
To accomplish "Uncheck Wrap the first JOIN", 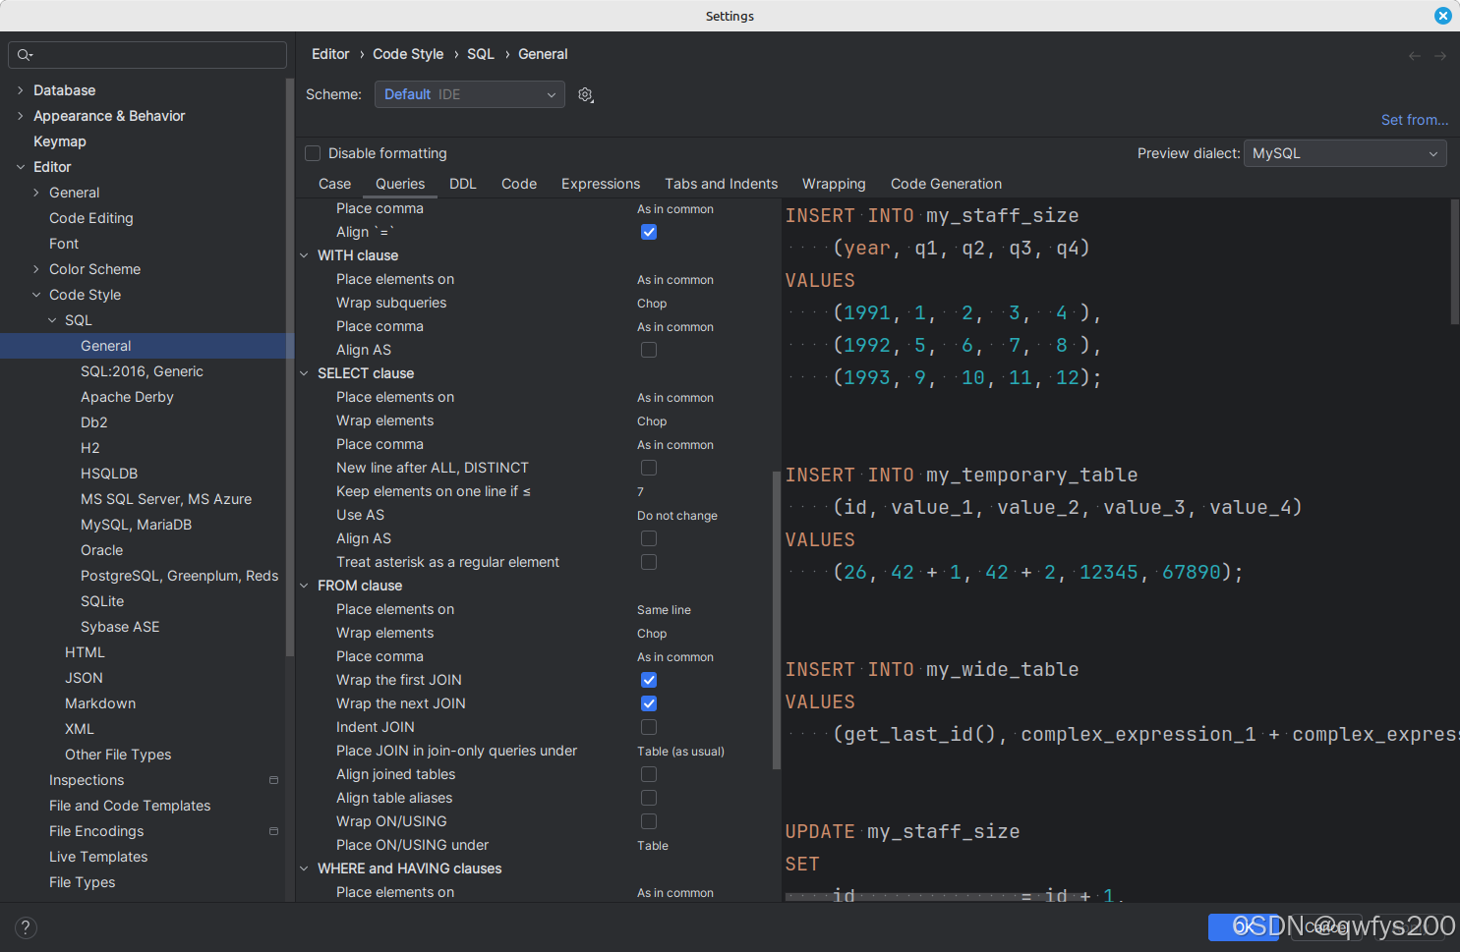I will tap(649, 680).
